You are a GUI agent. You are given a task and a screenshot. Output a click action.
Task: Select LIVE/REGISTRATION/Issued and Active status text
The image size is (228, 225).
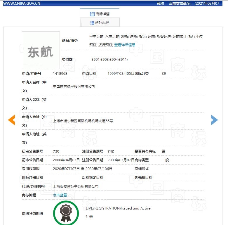[x=118, y=208]
